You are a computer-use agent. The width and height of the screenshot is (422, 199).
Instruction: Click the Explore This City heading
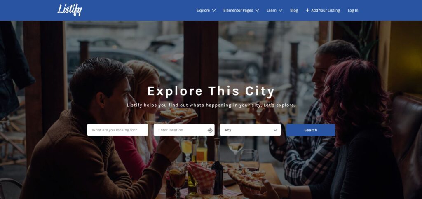pyautogui.click(x=211, y=91)
